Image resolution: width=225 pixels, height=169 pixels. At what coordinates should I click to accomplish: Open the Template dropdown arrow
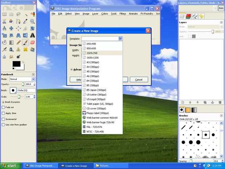(x=120, y=39)
